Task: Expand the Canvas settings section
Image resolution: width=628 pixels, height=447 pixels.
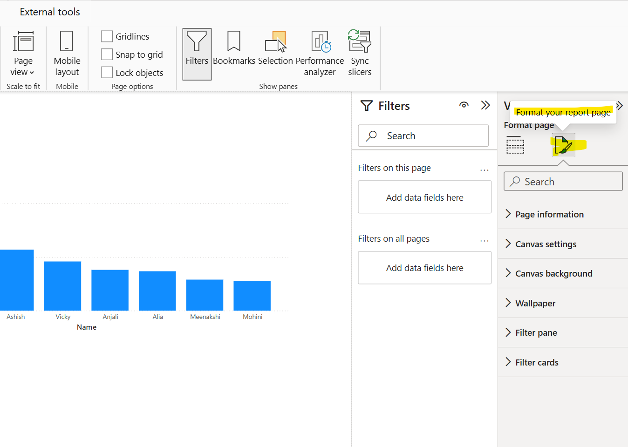Action: tap(546, 244)
